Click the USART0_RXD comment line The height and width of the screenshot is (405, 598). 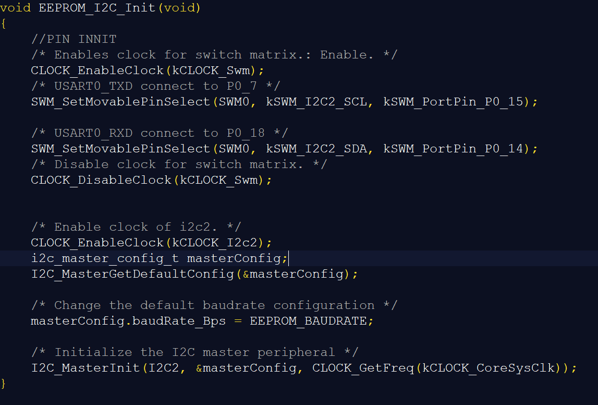[160, 133]
